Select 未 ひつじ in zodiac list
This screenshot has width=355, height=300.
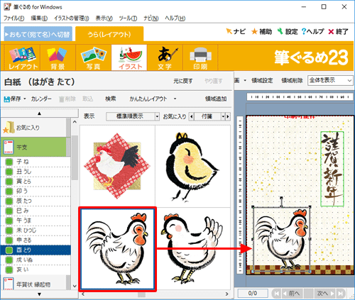[35, 230]
